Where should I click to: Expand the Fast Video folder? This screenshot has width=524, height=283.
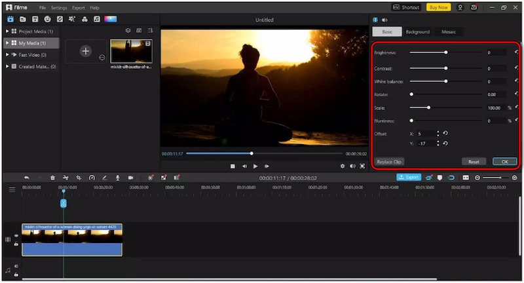pyautogui.click(x=7, y=55)
